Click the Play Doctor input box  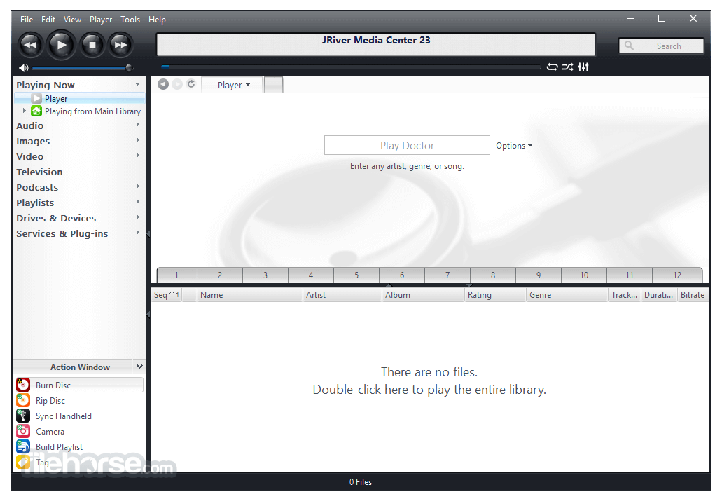(x=407, y=145)
